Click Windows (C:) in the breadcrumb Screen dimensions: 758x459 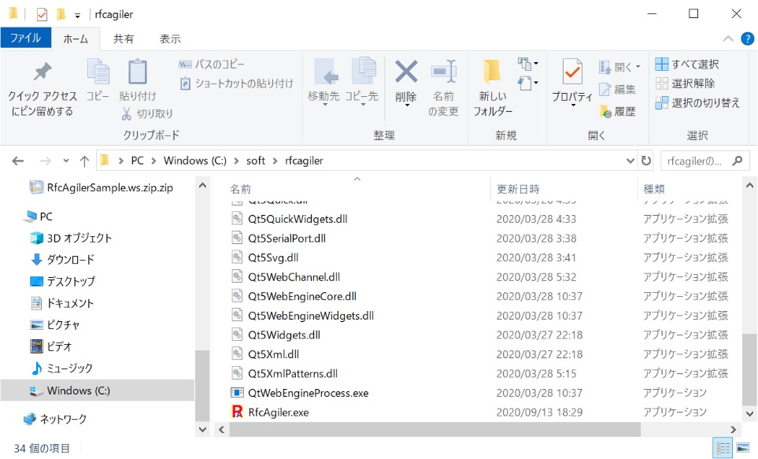195,161
